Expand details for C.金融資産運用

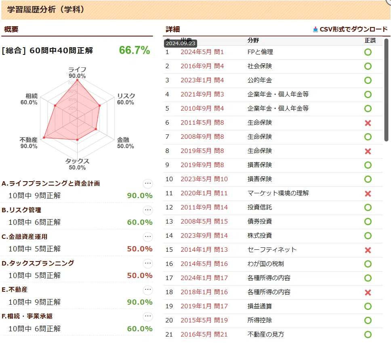click(x=148, y=237)
